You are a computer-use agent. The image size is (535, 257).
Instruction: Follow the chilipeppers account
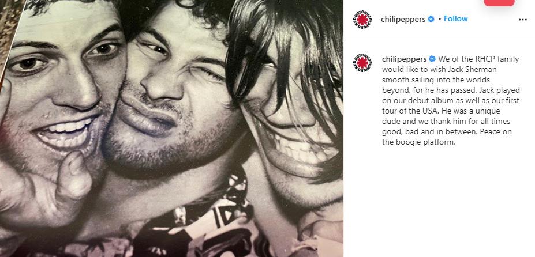(x=455, y=19)
